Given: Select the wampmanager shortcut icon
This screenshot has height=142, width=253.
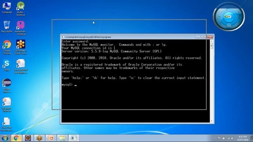Looking at the screenshot, I should click(21, 28).
